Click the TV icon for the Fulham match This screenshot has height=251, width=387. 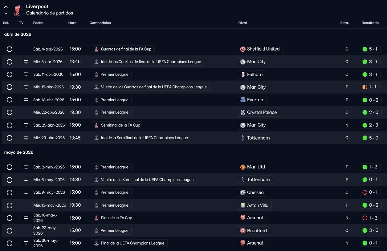(x=26, y=75)
